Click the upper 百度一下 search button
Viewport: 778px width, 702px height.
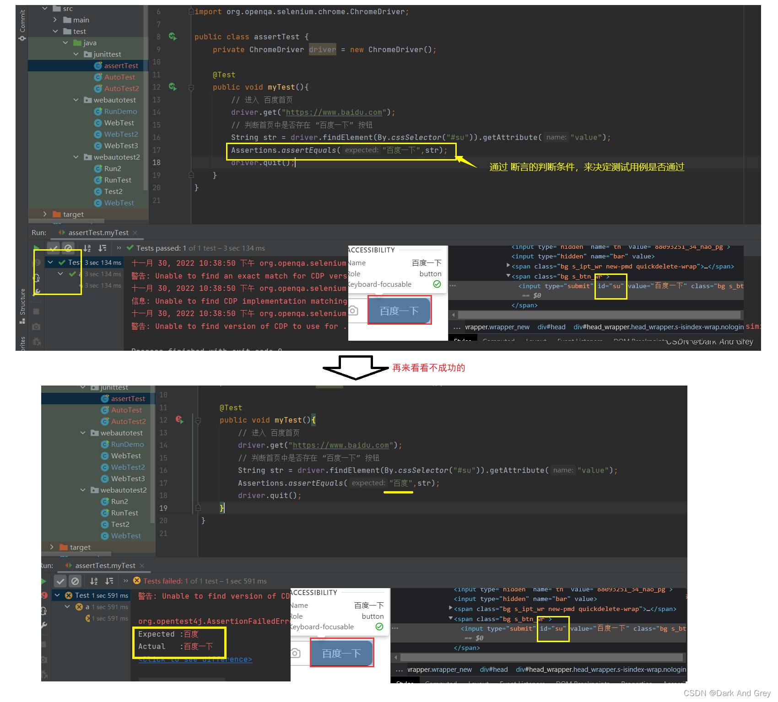pos(400,311)
